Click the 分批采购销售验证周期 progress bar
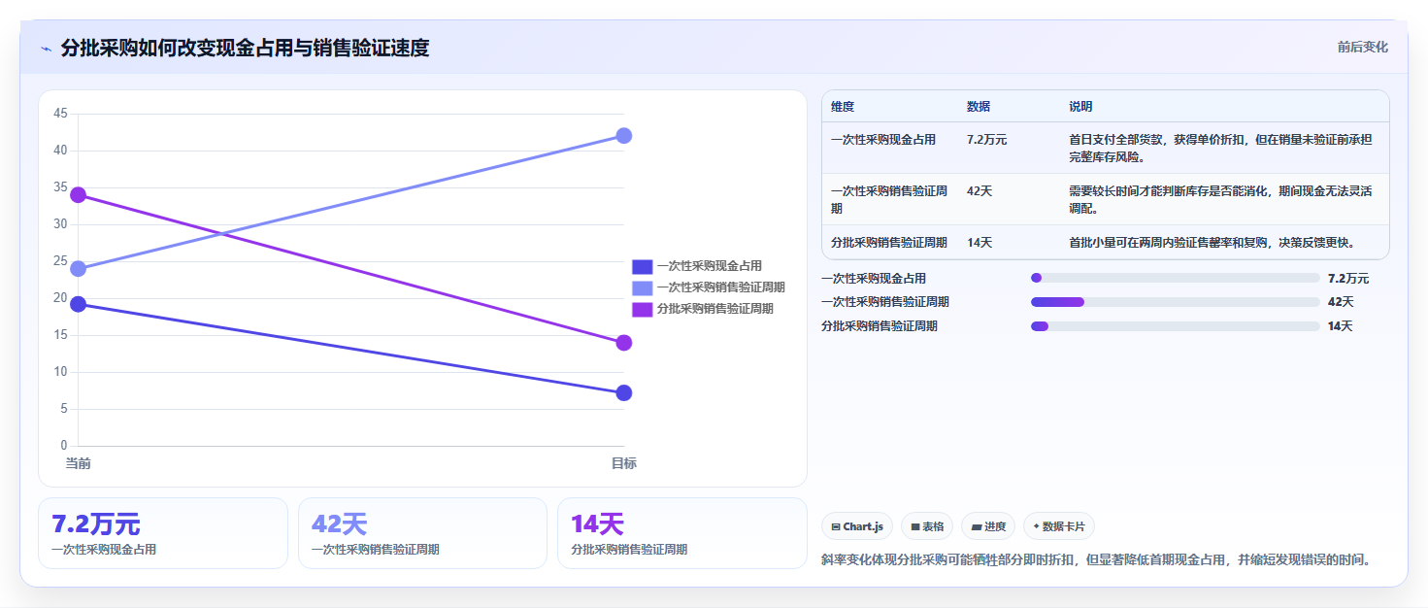The image size is (1428, 608). tap(1176, 326)
